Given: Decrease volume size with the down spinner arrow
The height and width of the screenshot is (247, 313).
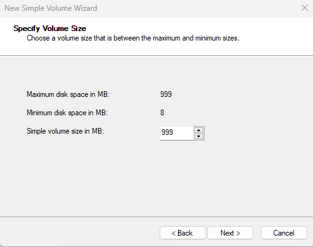Looking at the screenshot, I should click(x=198, y=136).
